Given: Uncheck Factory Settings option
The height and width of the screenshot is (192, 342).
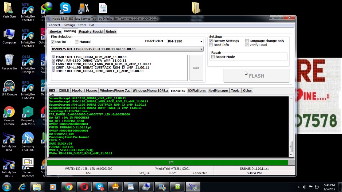Looking at the screenshot, I should 211,41.
